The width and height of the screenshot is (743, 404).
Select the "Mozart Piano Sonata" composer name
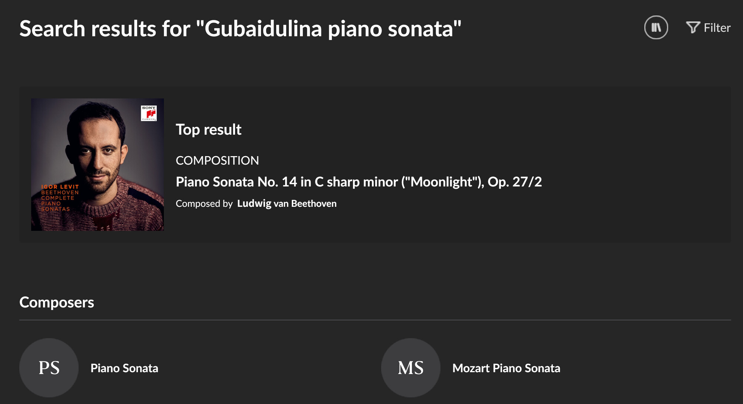pos(506,368)
